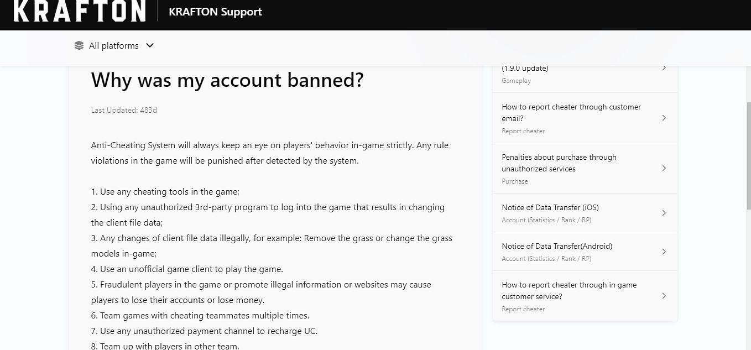Image resolution: width=751 pixels, height=350 pixels.
Task: Click arrow beside in game customer service article
Action: [x=664, y=296]
